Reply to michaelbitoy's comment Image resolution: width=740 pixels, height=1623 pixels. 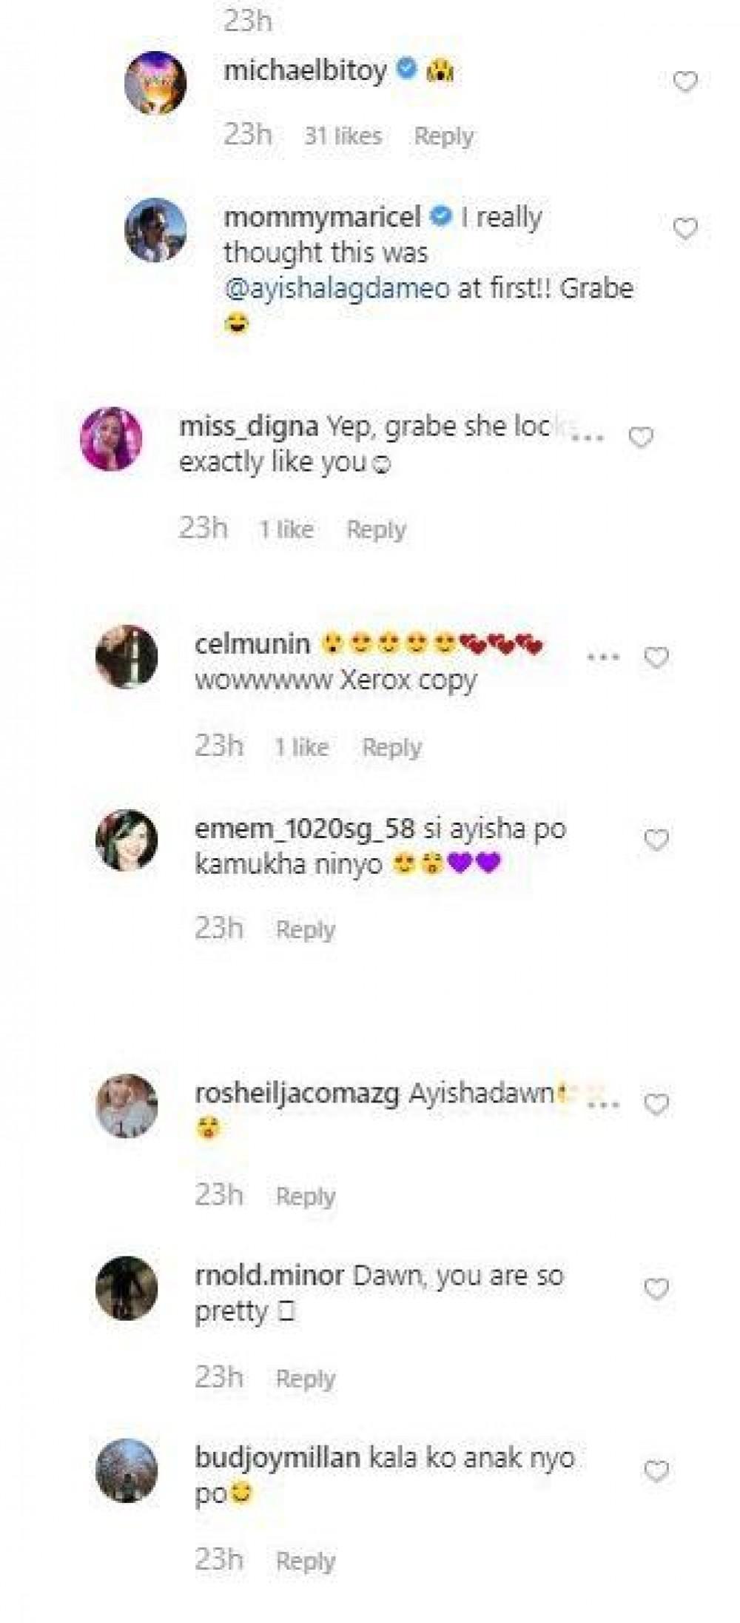coord(443,135)
